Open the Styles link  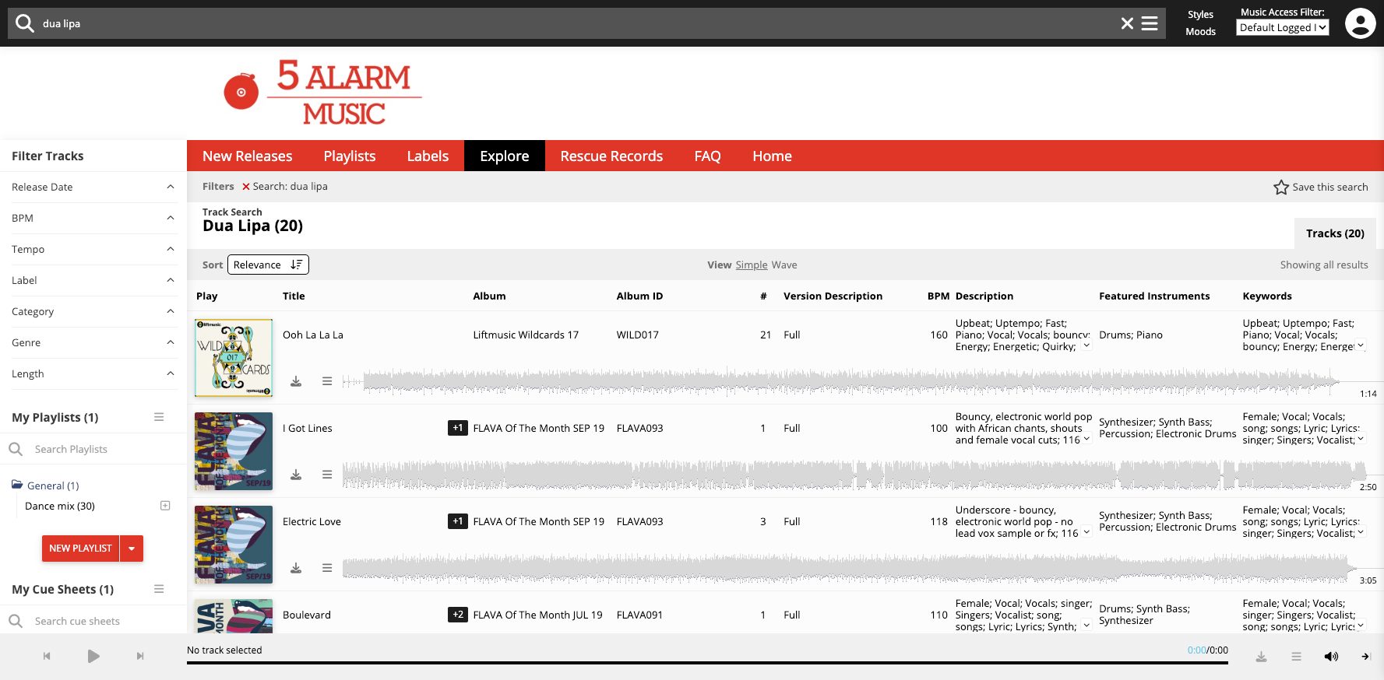pos(1200,15)
